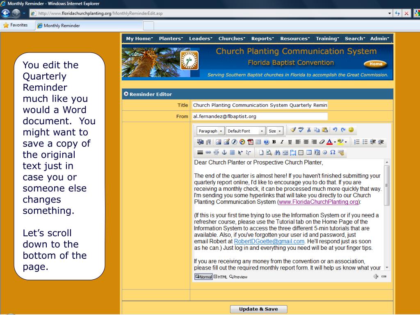Insert an anchor using the anchor icon
420x315 pixels.
224,153
